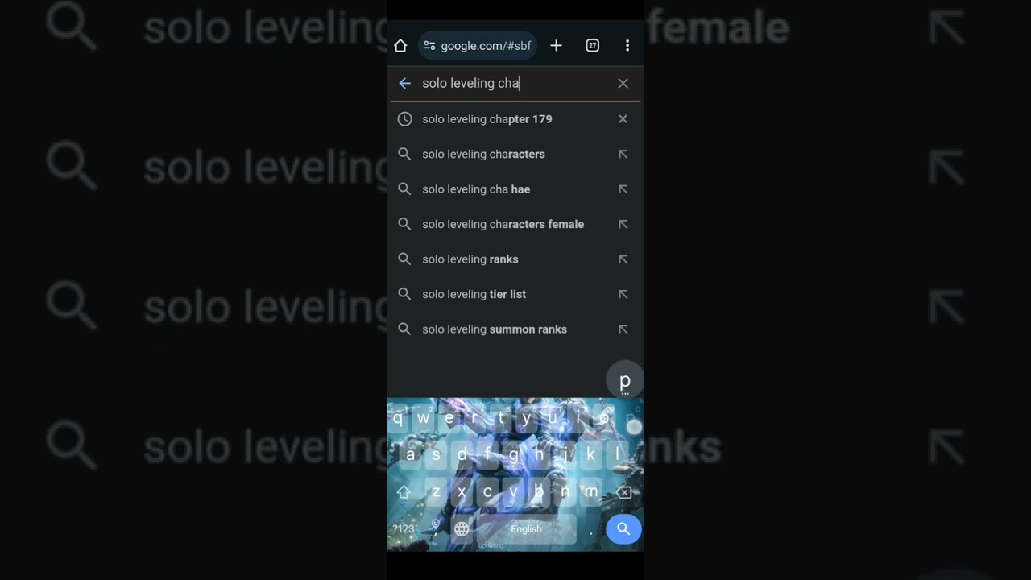Tap the 'k' key
1031x580 pixels.
point(591,455)
